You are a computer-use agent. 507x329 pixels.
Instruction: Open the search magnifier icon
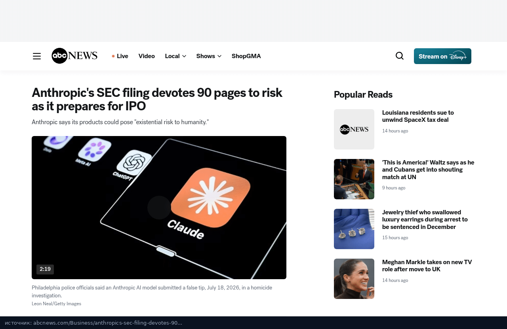click(400, 56)
